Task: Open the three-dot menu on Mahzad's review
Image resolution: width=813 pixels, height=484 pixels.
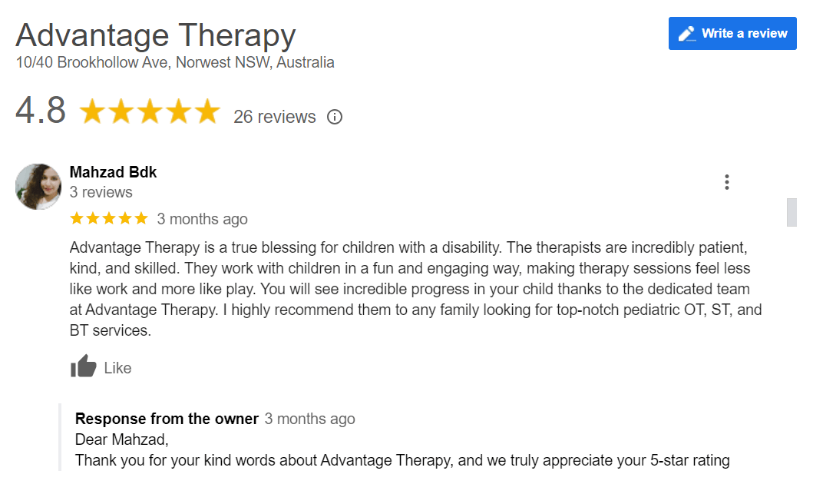Action: tap(726, 181)
